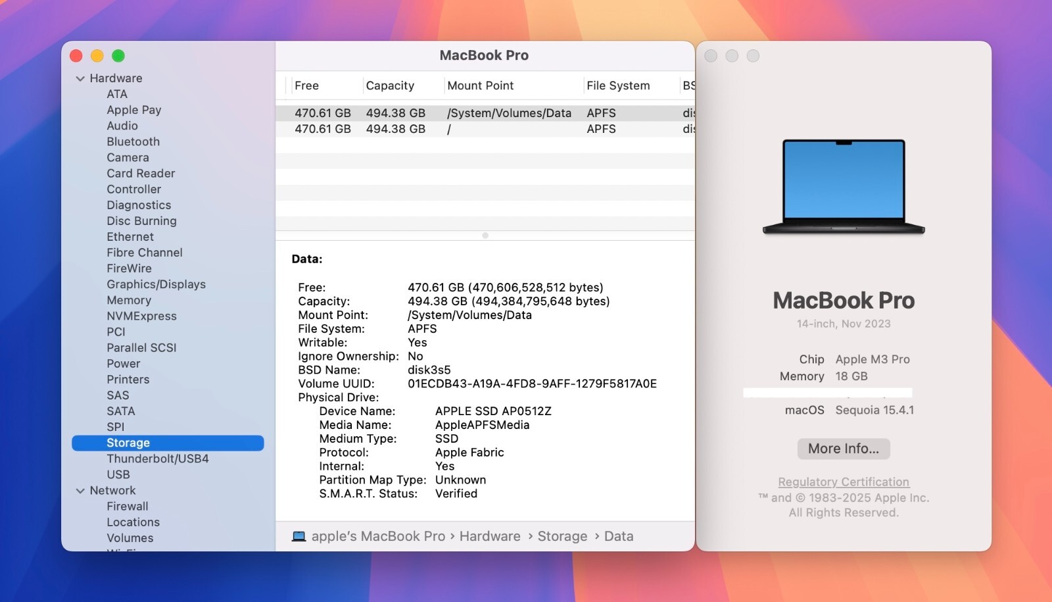This screenshot has width=1052, height=602.
Task: Click the Volume UUID value text
Action: pyautogui.click(x=532, y=384)
